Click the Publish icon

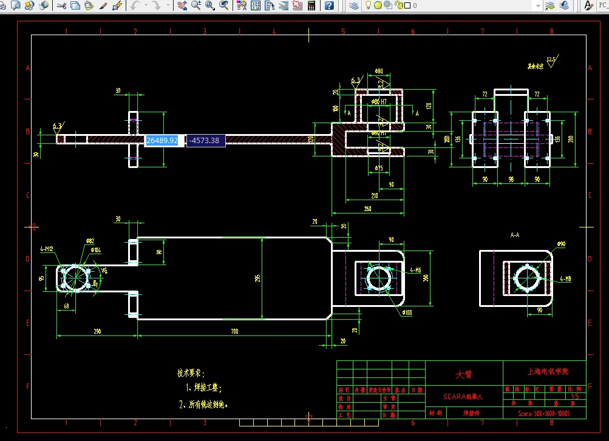coord(30,5)
